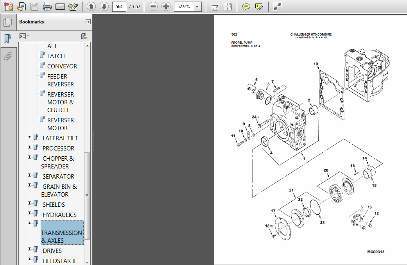
Task: Click the zoom value field showing 52.9%
Action: 183,7
